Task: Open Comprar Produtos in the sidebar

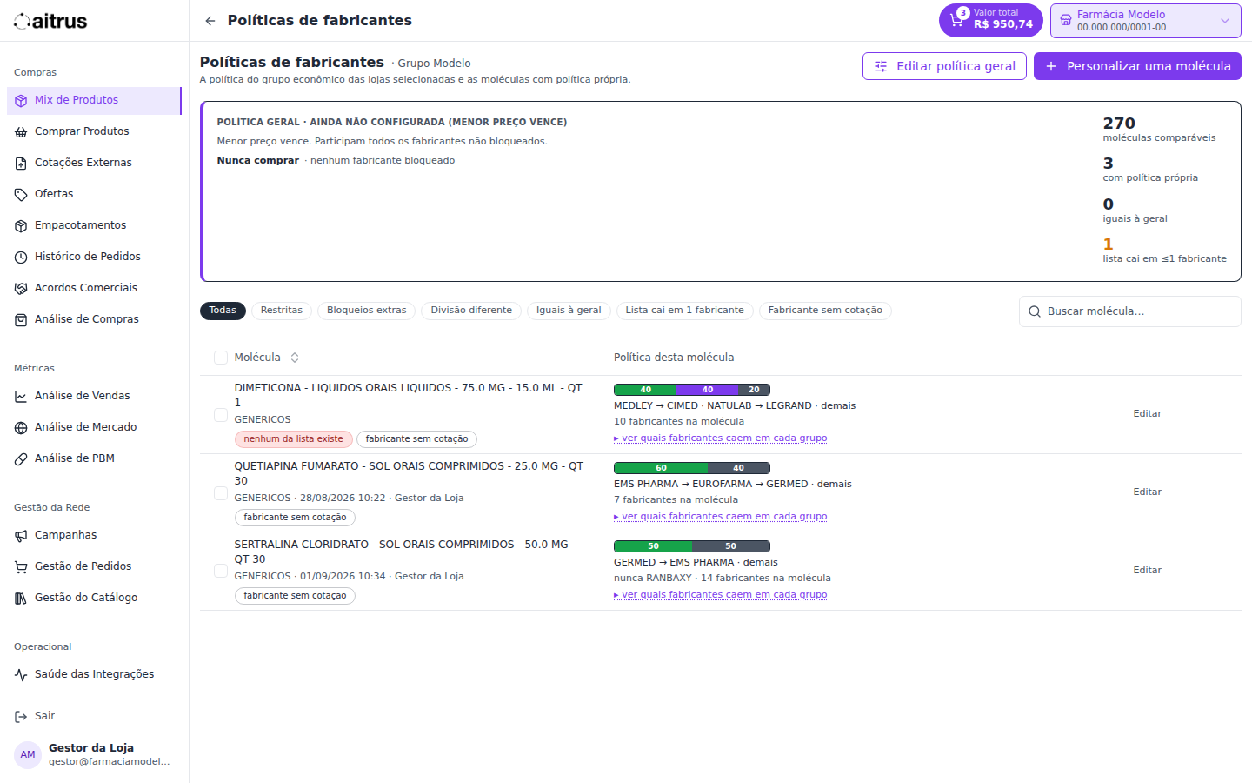Action: (x=94, y=131)
